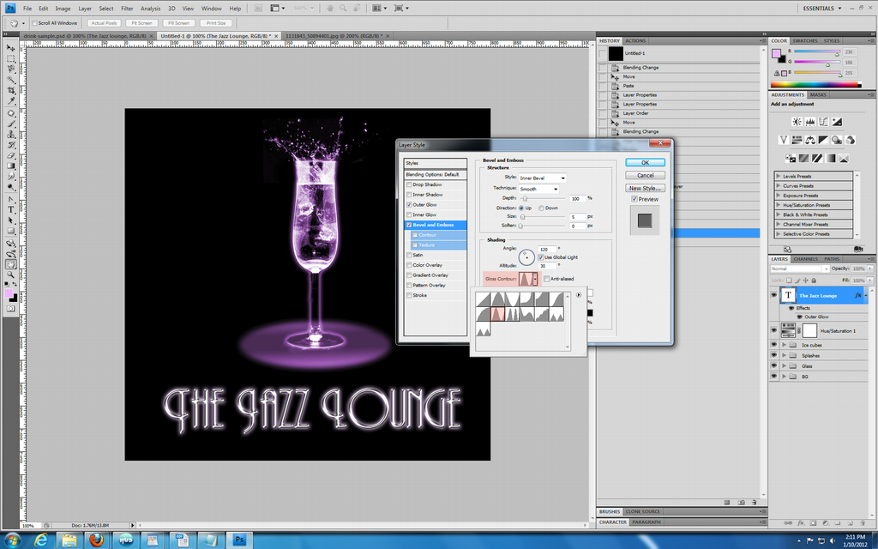Click the Print Size button

(x=215, y=23)
